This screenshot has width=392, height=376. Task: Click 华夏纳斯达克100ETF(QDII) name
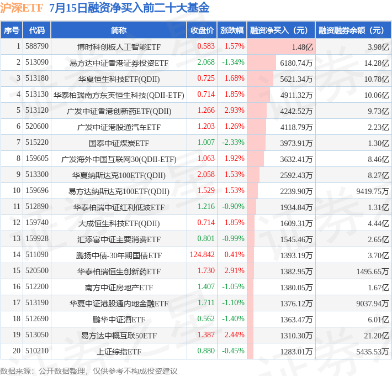119,175
